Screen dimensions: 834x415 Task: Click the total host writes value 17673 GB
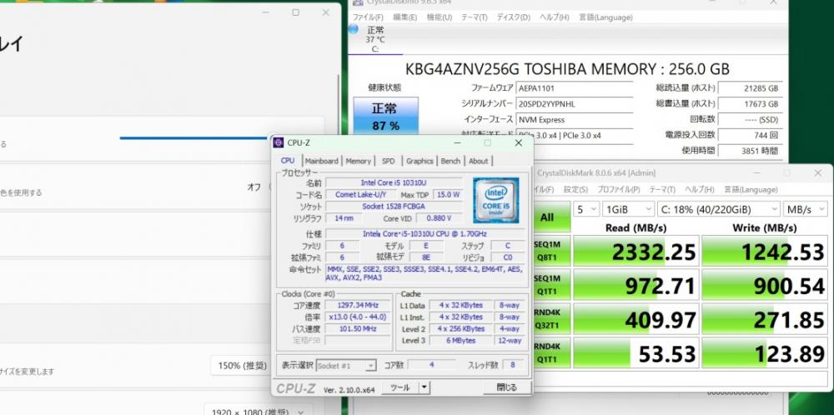[x=750, y=104]
